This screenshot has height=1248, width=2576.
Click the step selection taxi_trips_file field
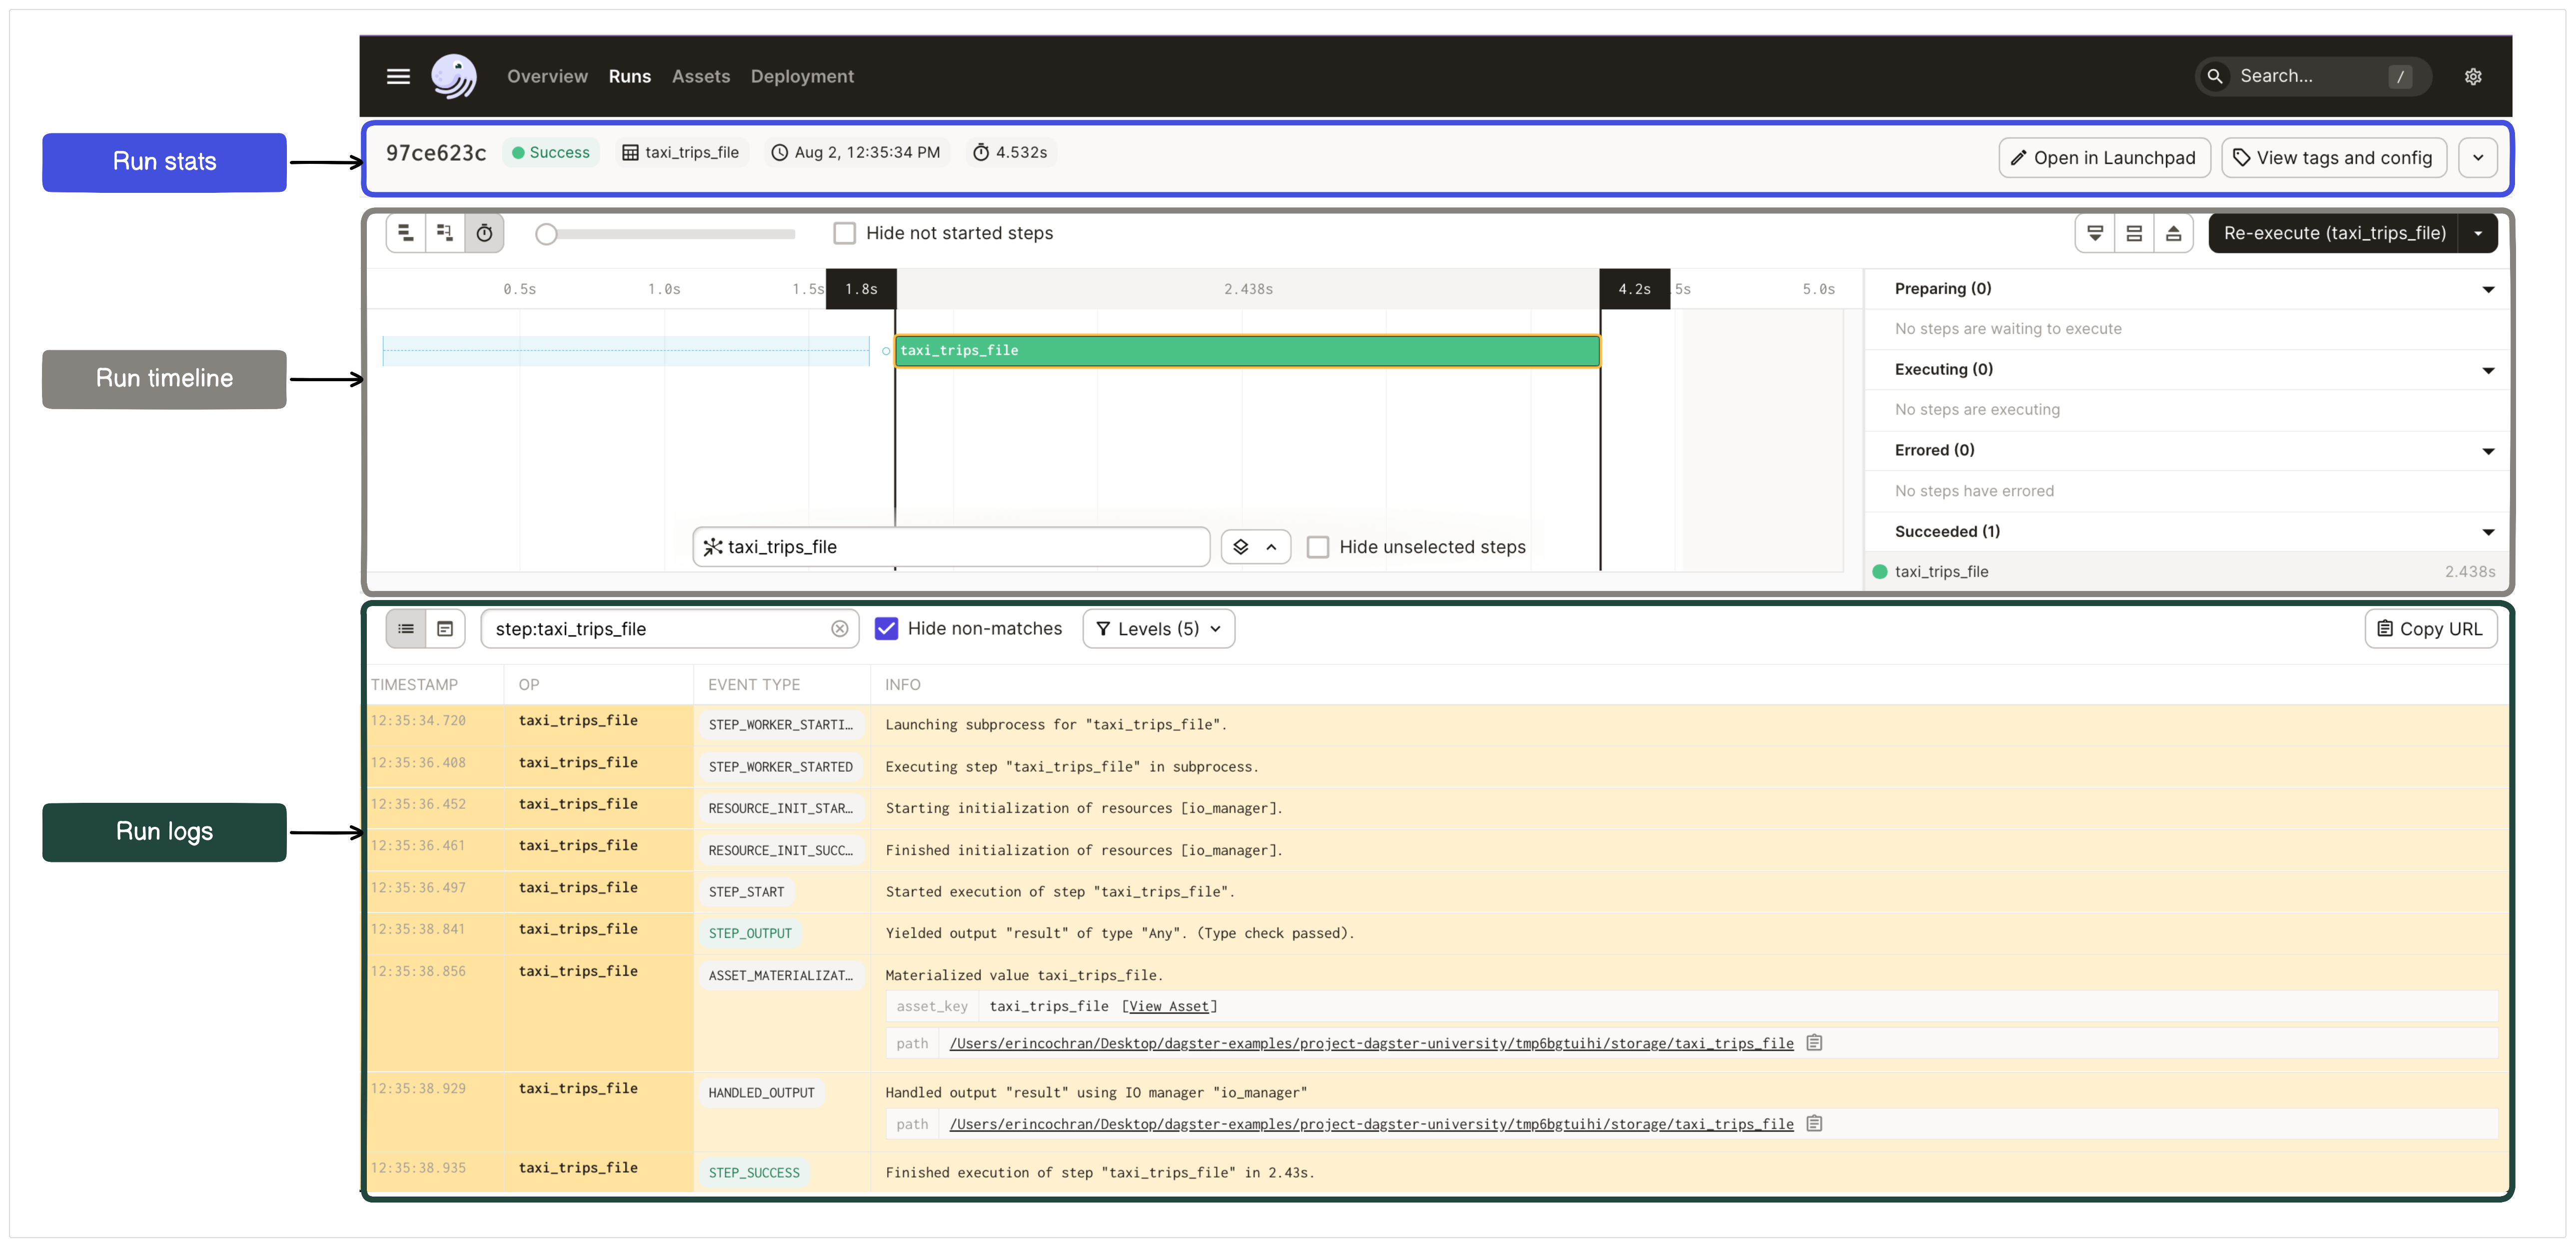(951, 547)
